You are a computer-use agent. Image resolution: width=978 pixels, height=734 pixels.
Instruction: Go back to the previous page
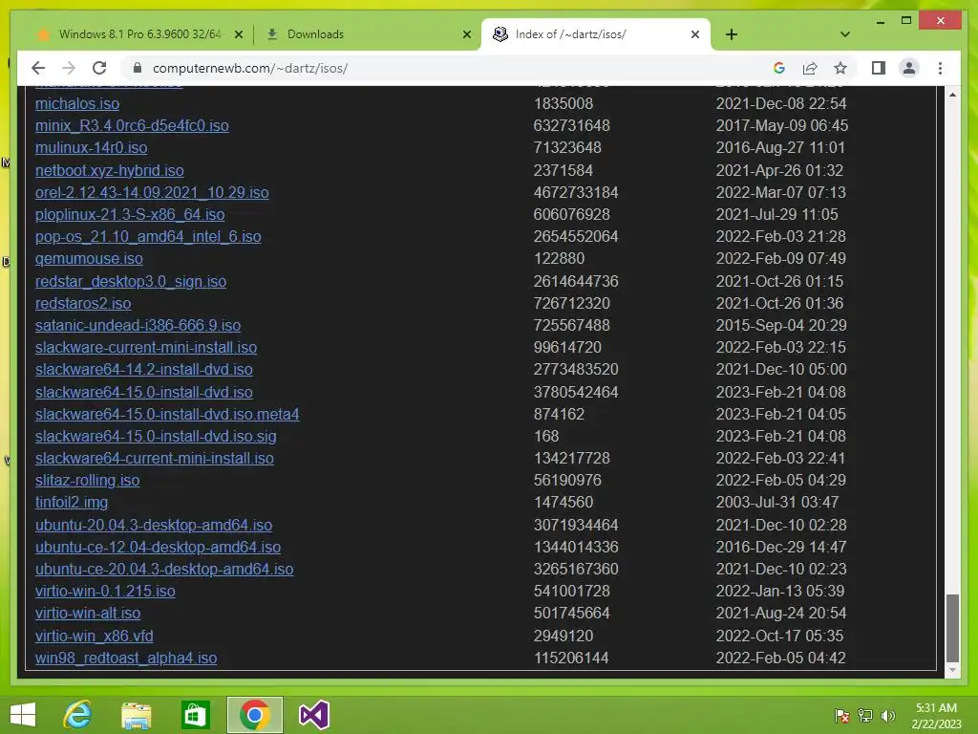38,68
